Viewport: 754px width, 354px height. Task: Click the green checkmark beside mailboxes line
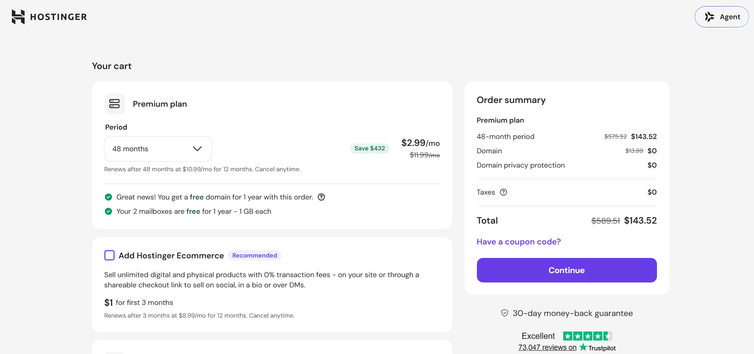point(108,211)
